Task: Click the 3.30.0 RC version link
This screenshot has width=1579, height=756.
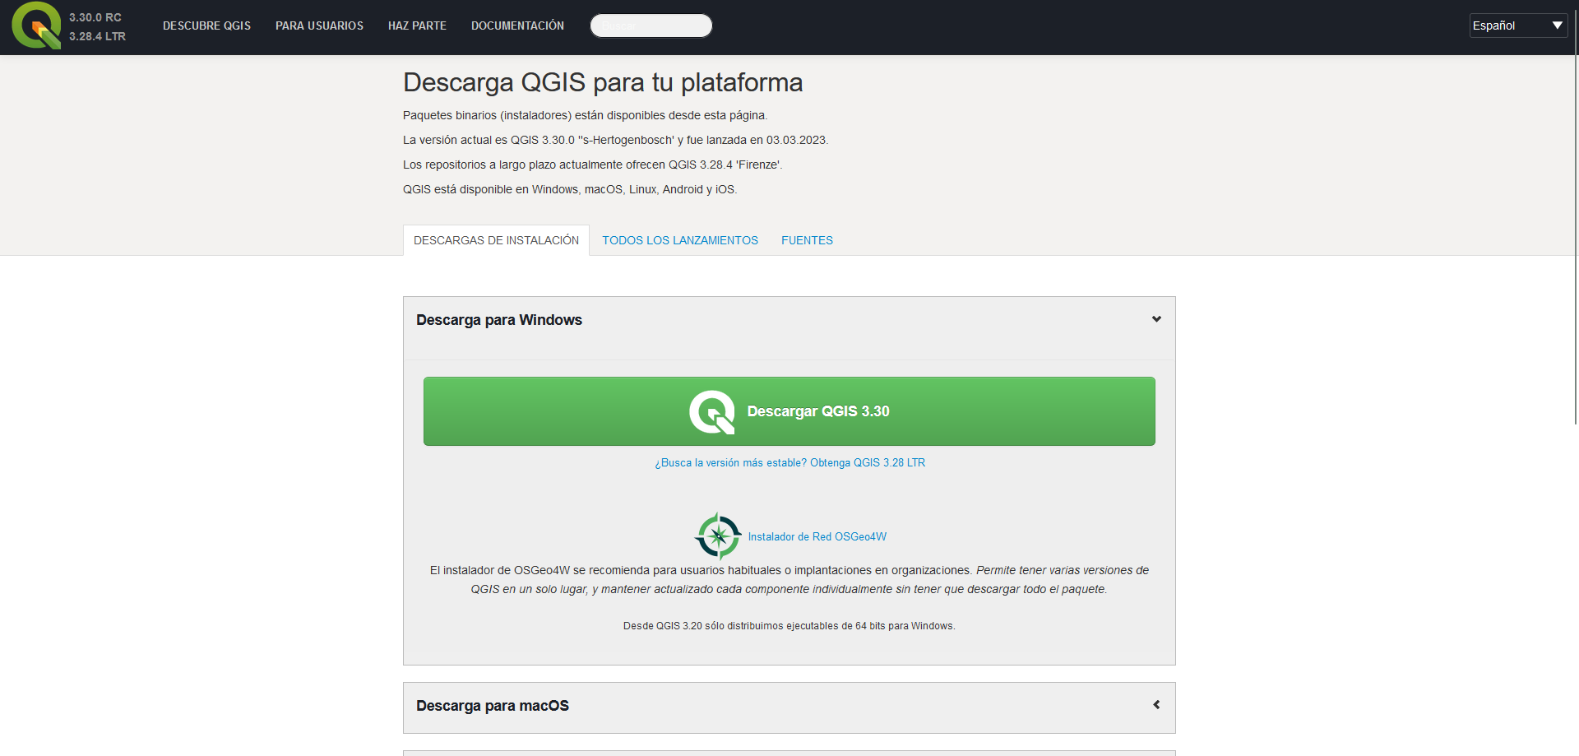Action: pos(95,17)
